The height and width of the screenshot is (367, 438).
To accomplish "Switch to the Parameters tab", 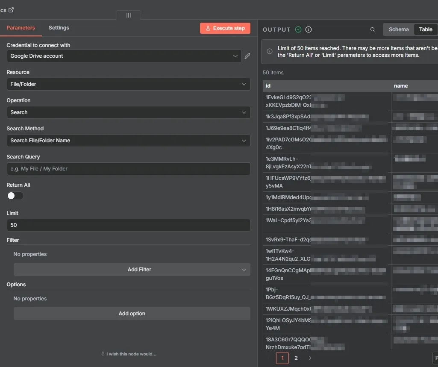I will click(x=21, y=28).
